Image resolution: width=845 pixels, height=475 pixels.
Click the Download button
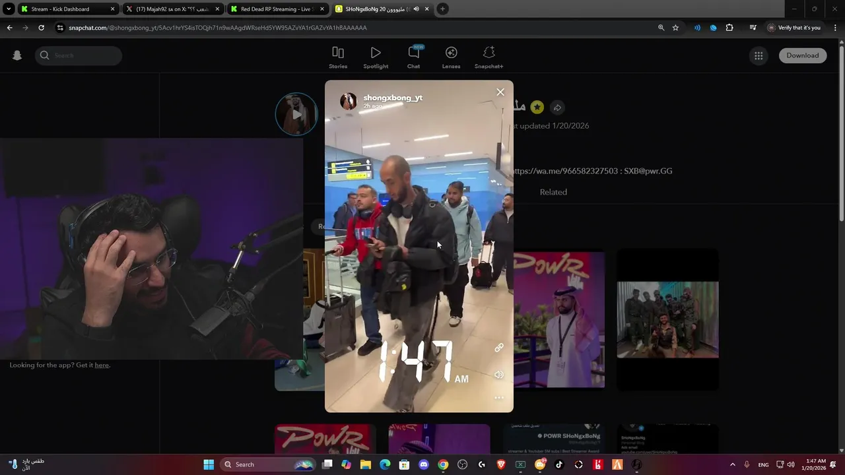[x=802, y=55]
